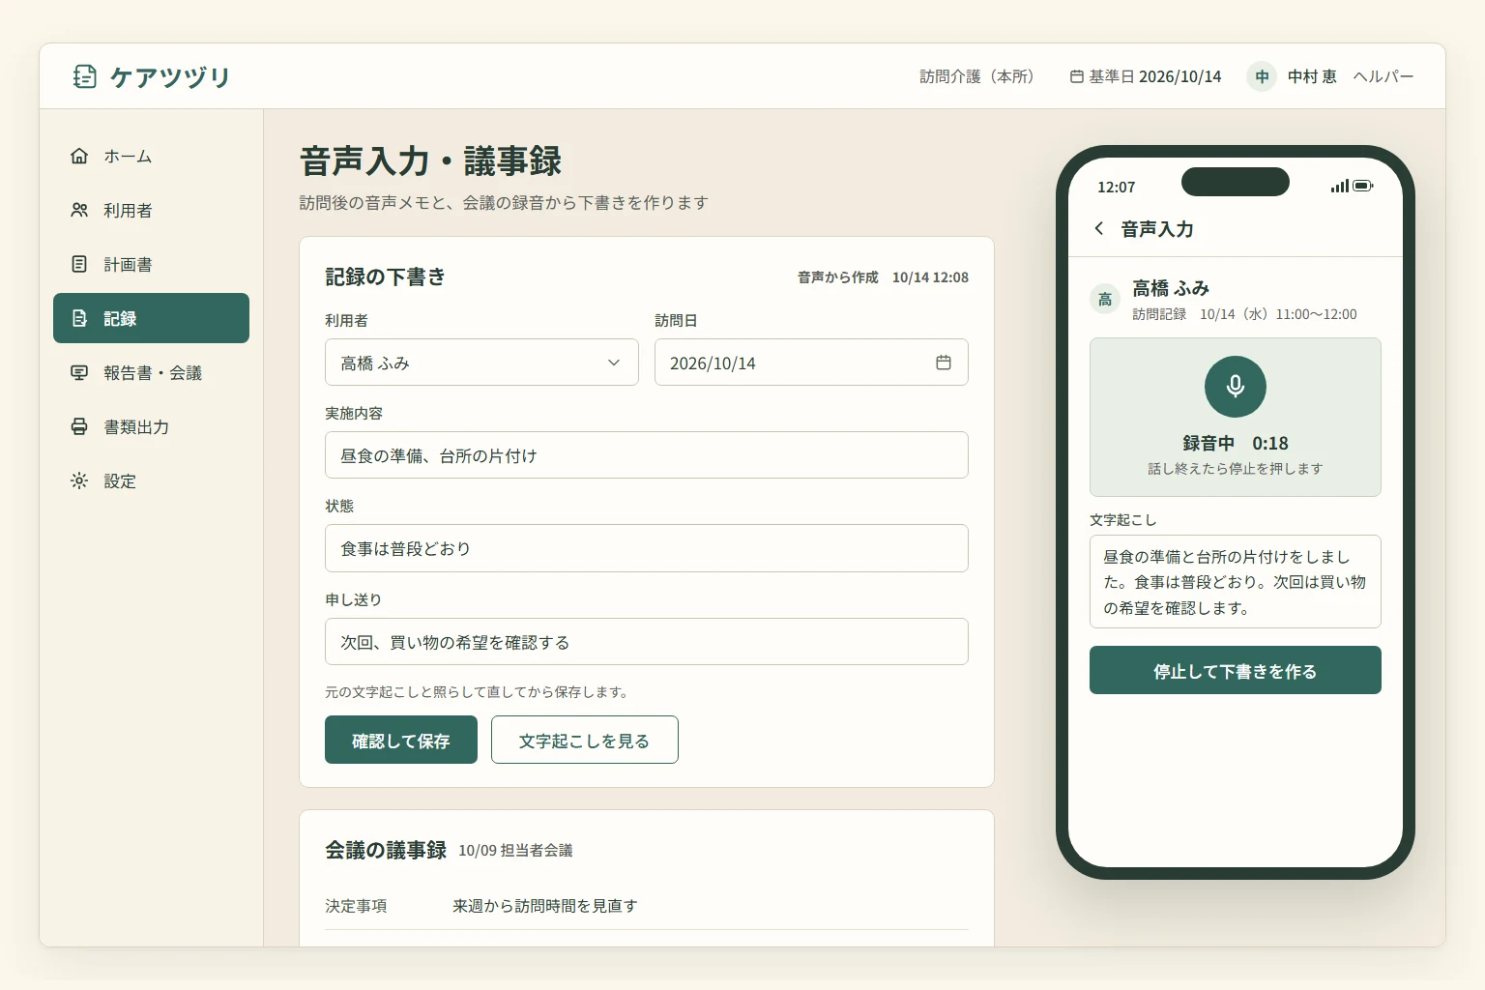Tap the microphone recording button
The image size is (1485, 990).
point(1236,387)
